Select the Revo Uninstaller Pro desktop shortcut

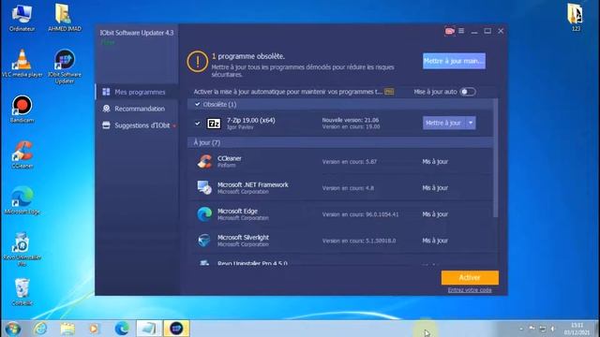(22, 249)
